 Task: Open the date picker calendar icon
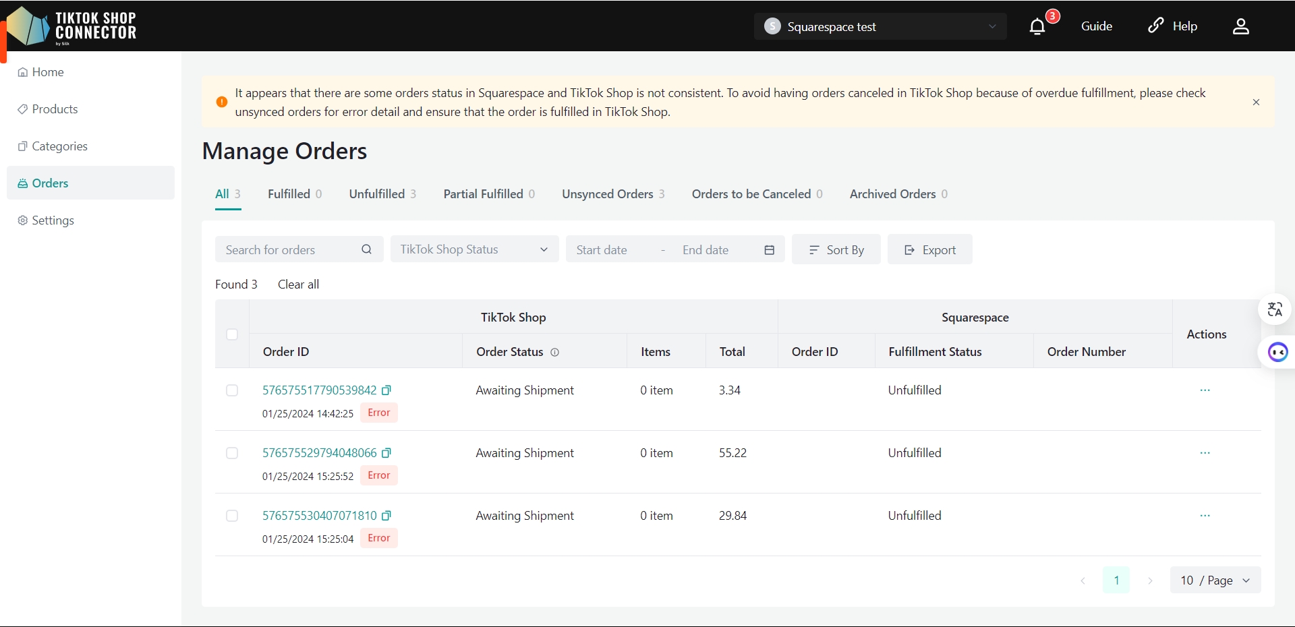pos(769,250)
